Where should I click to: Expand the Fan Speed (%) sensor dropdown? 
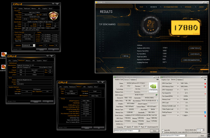click(x=178, y=93)
